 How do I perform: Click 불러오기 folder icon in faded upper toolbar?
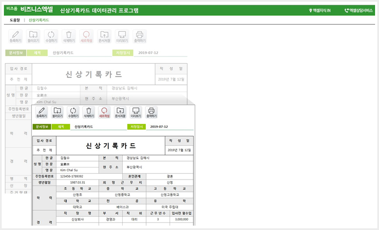pyautogui.click(x=33, y=37)
